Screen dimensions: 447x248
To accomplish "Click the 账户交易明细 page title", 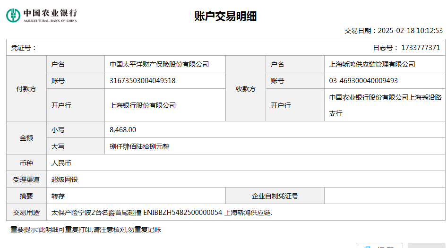I will (x=225, y=17).
